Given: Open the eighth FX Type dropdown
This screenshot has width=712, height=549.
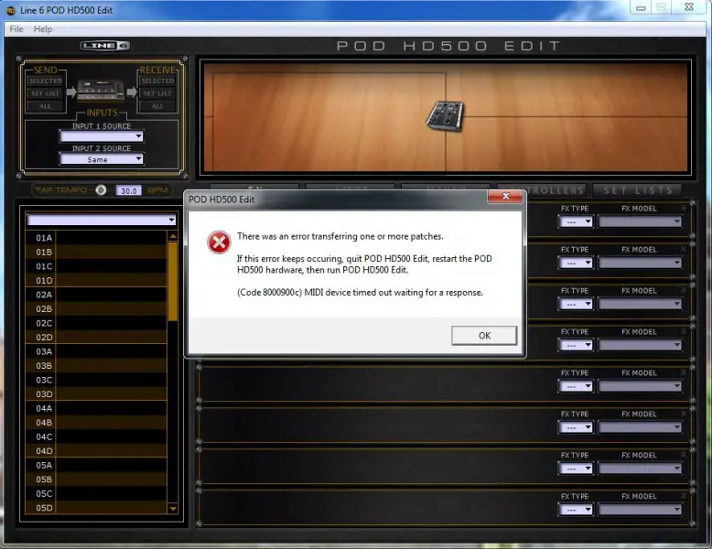Looking at the screenshot, I should pyautogui.click(x=576, y=510).
